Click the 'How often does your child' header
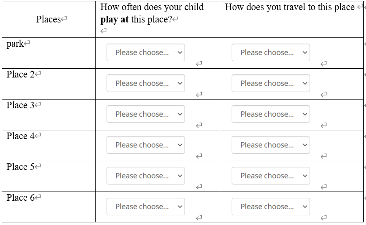The width and height of the screenshot is (366, 225). click(152, 7)
